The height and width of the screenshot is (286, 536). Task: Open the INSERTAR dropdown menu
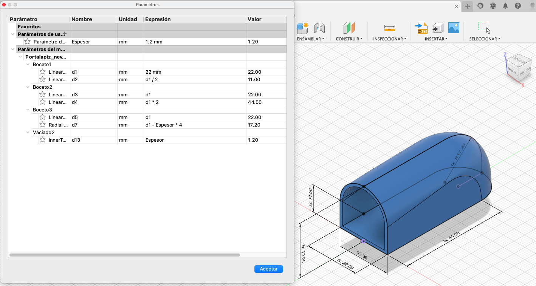(436, 39)
